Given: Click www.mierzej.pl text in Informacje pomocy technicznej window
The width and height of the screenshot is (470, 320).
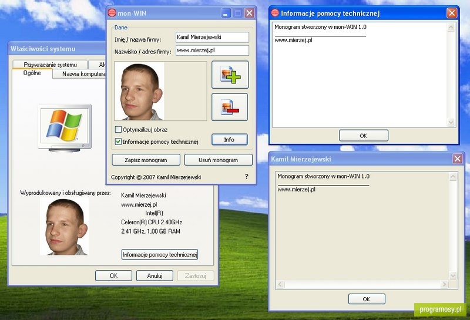Looking at the screenshot, I should coord(293,40).
